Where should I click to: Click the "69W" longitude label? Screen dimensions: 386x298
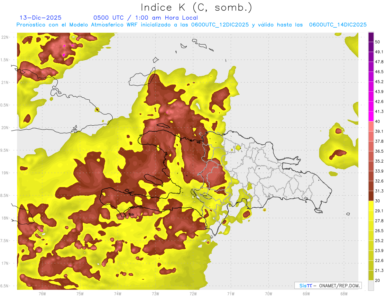click(x=306, y=293)
